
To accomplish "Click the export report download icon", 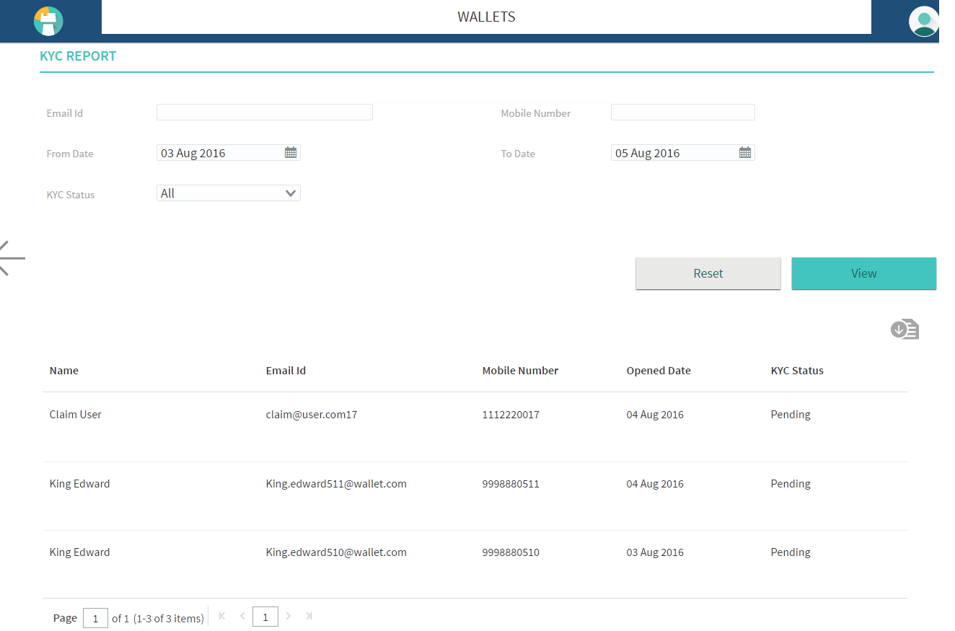I will click(x=905, y=330).
